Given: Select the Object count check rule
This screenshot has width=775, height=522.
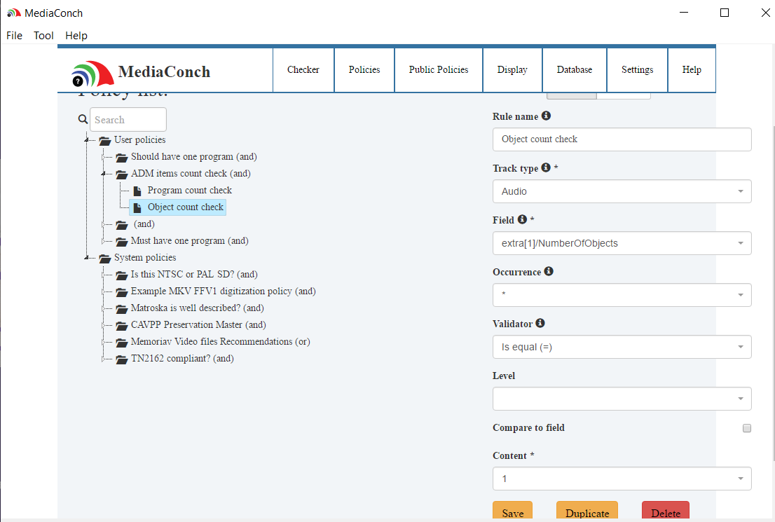Looking at the screenshot, I should [x=186, y=207].
